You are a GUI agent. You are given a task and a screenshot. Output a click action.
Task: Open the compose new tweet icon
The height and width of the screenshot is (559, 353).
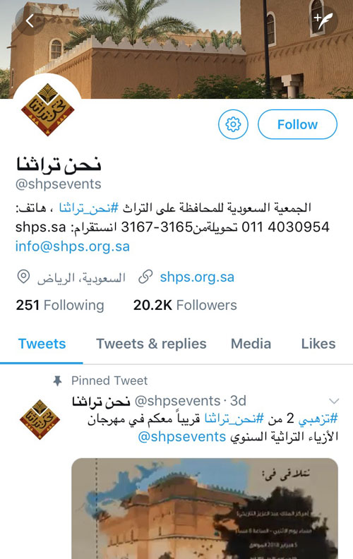click(323, 20)
